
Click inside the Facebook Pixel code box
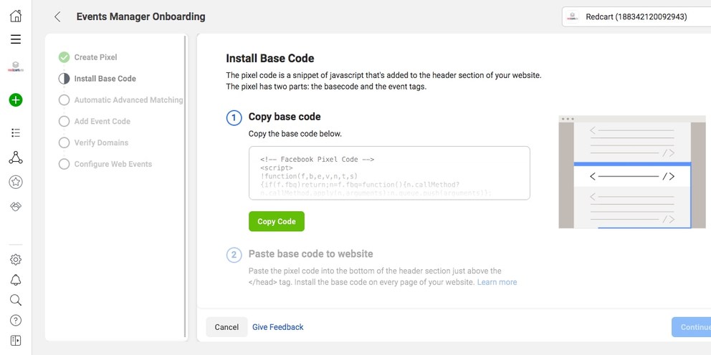pos(389,173)
